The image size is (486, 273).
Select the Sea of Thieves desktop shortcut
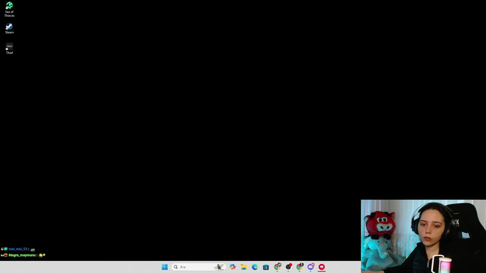(x=9, y=9)
